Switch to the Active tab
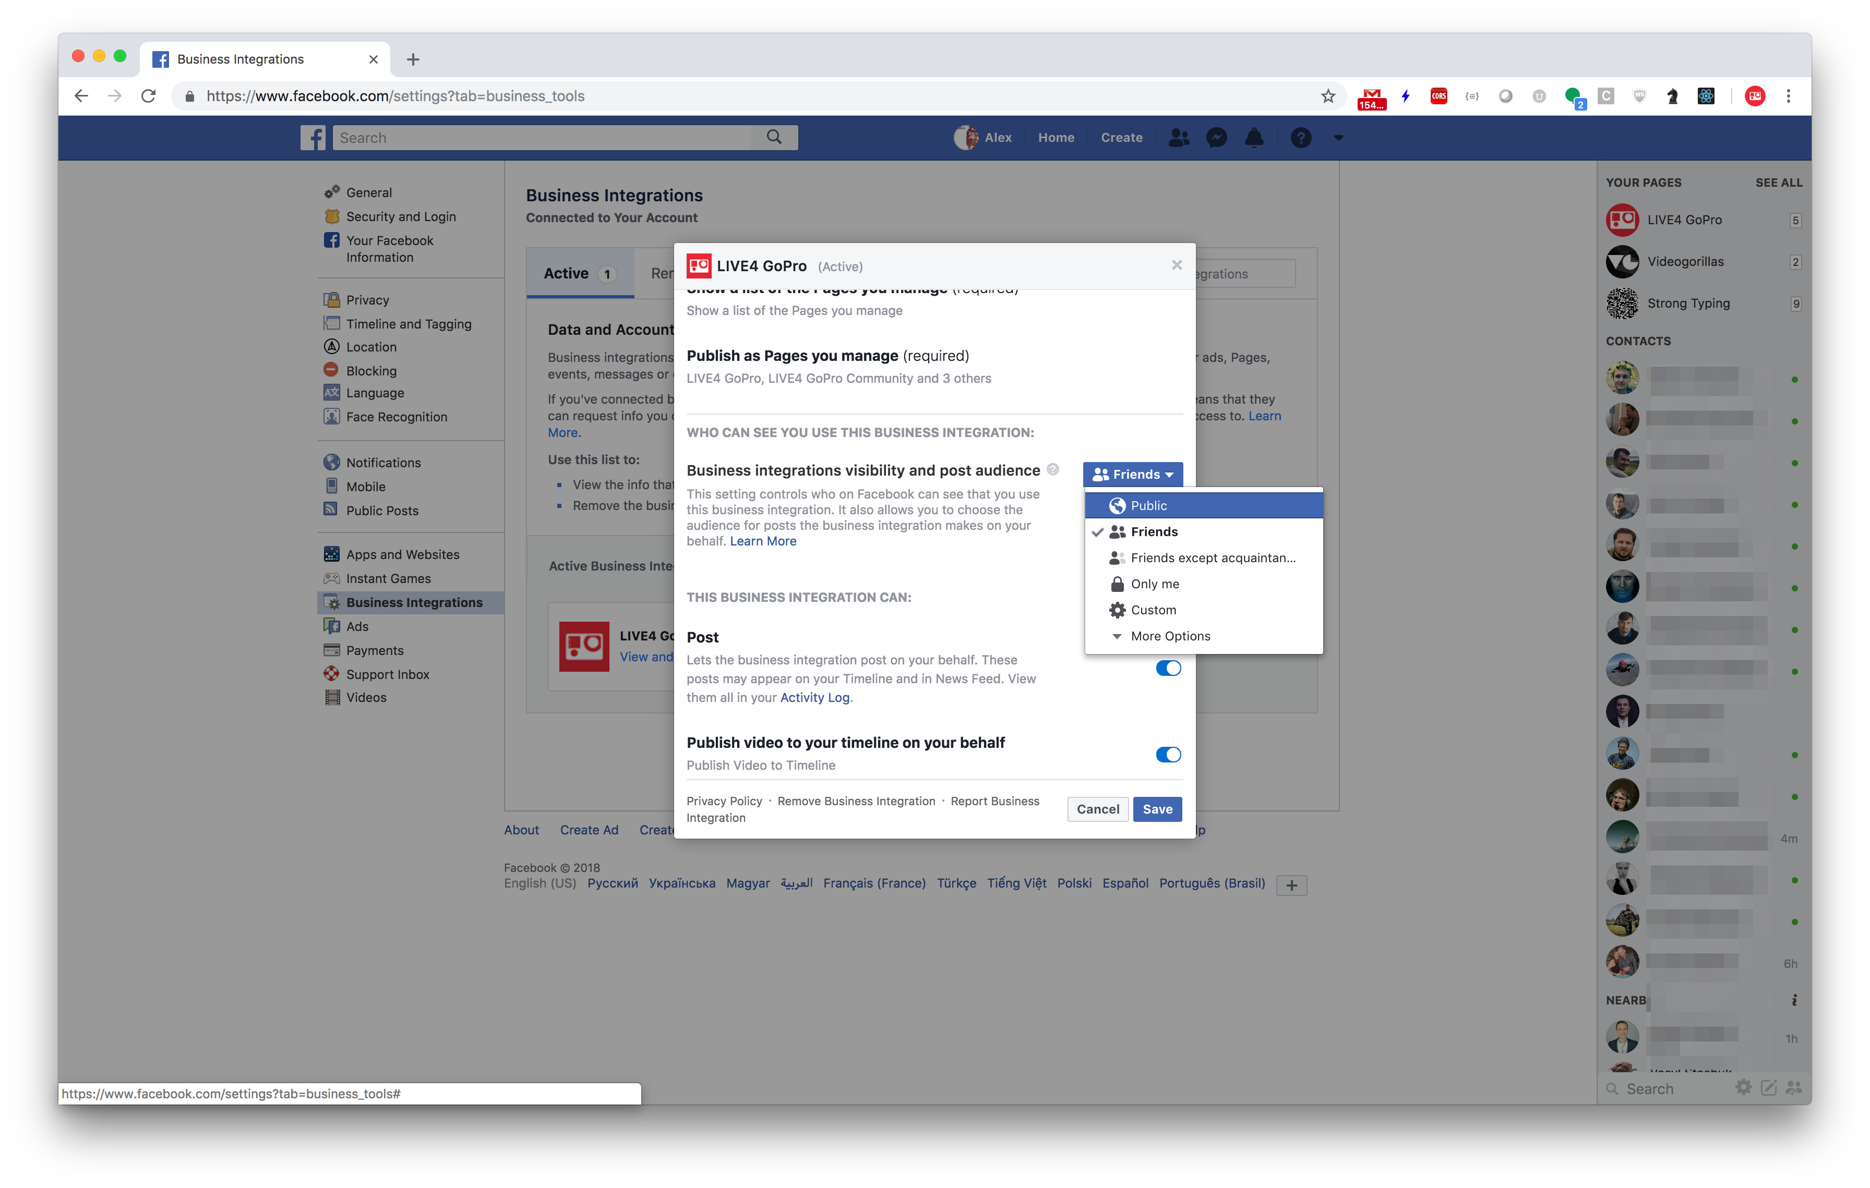The height and width of the screenshot is (1188, 1870). click(x=580, y=273)
